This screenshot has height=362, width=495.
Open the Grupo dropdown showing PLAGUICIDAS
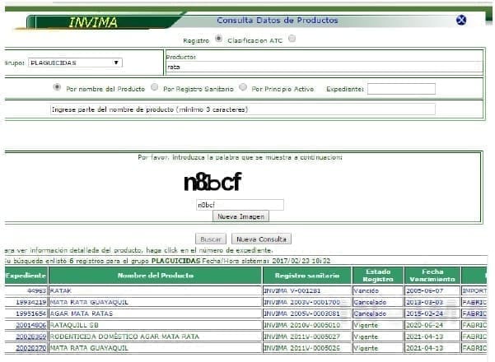(75, 63)
